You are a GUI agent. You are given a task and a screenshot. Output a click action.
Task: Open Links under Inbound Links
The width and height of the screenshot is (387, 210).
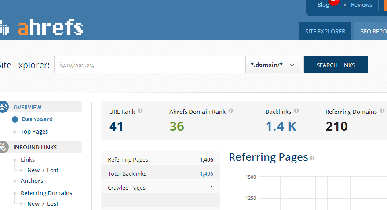pyautogui.click(x=28, y=160)
